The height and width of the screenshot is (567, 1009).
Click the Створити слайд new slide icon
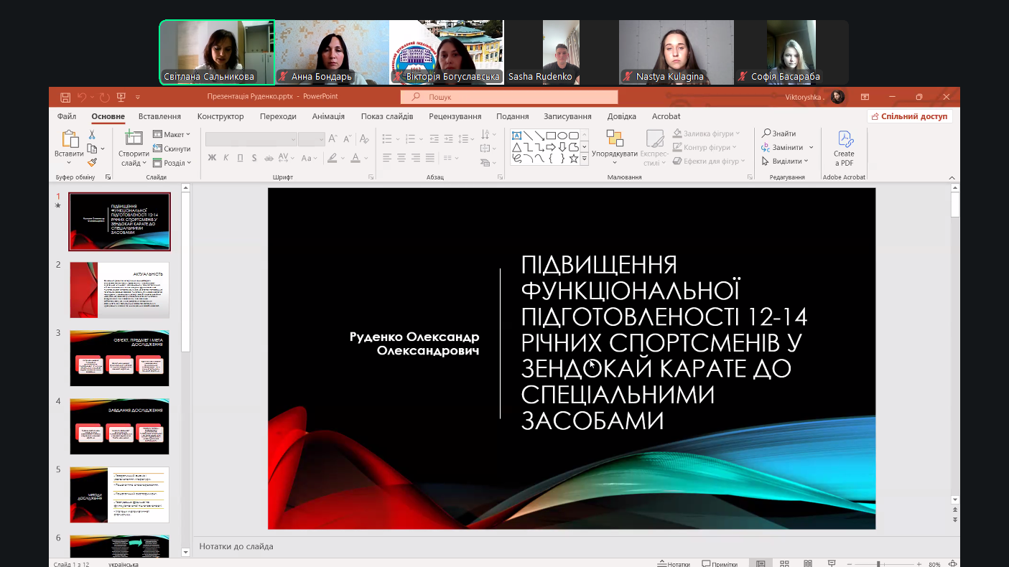pyautogui.click(x=134, y=139)
